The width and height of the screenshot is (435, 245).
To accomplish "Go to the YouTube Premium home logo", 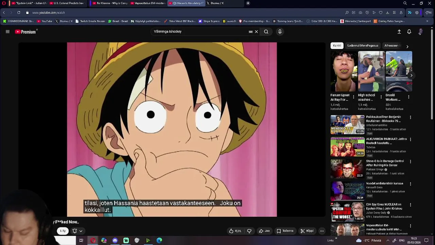I will coord(26,32).
